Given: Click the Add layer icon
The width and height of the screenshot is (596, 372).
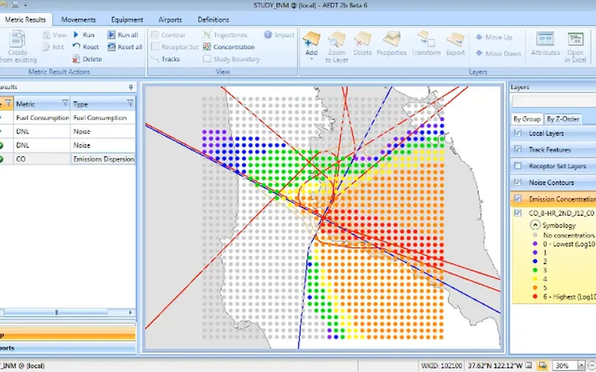Looking at the screenshot, I should pyautogui.click(x=312, y=42).
